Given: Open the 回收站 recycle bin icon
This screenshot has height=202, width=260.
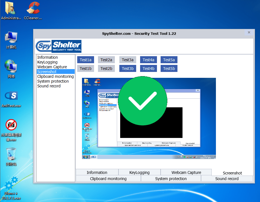Looking at the screenshot, I should [11, 157].
